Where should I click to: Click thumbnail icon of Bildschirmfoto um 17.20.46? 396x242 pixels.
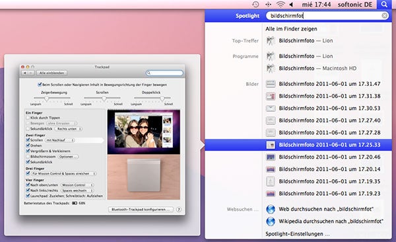point(271,157)
